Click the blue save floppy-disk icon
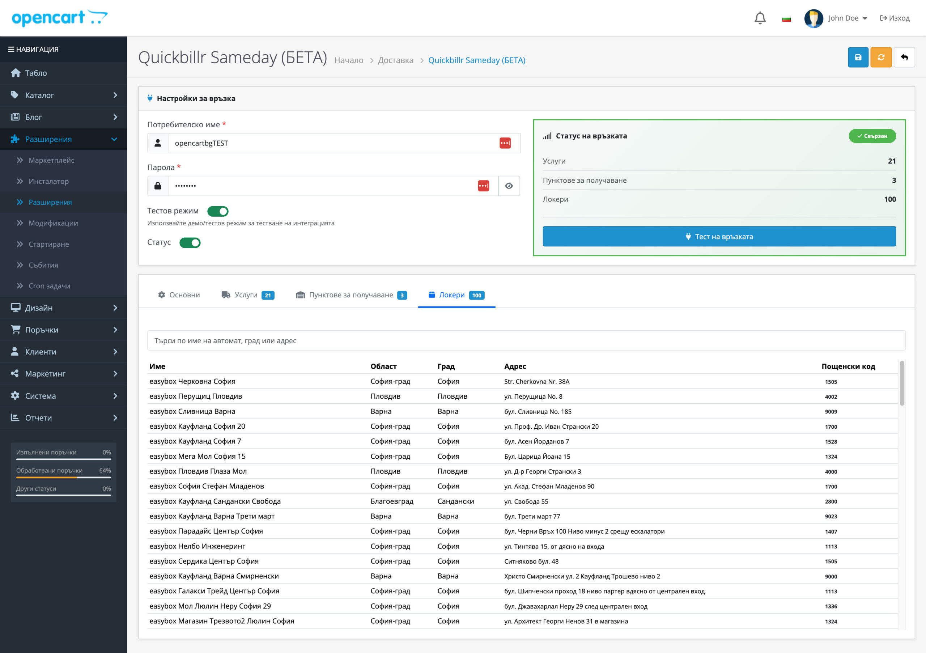The height and width of the screenshot is (653, 926). (x=858, y=57)
